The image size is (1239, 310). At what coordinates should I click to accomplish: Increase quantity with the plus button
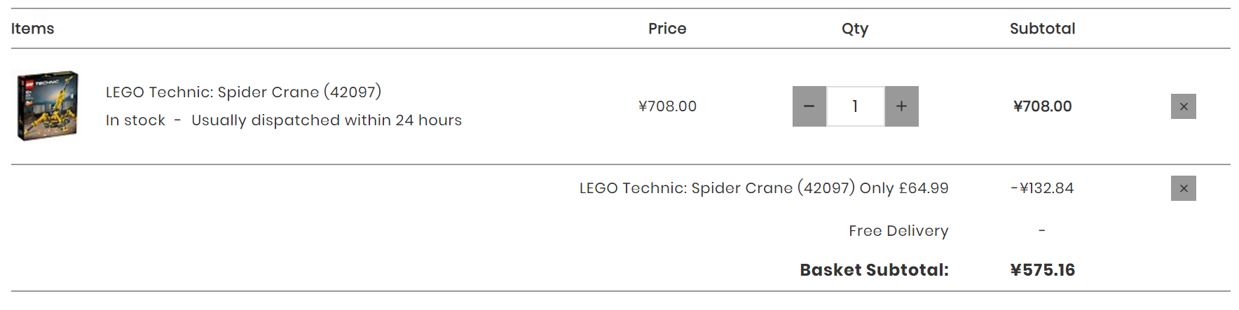click(x=901, y=106)
